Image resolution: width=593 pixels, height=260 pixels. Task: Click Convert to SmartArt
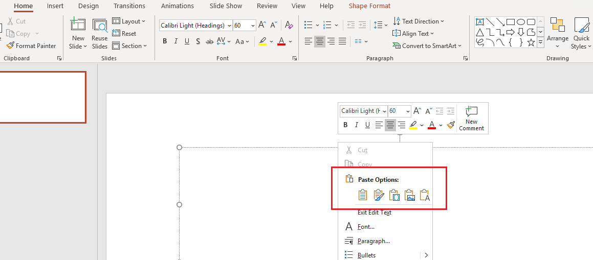pyautogui.click(x=427, y=45)
